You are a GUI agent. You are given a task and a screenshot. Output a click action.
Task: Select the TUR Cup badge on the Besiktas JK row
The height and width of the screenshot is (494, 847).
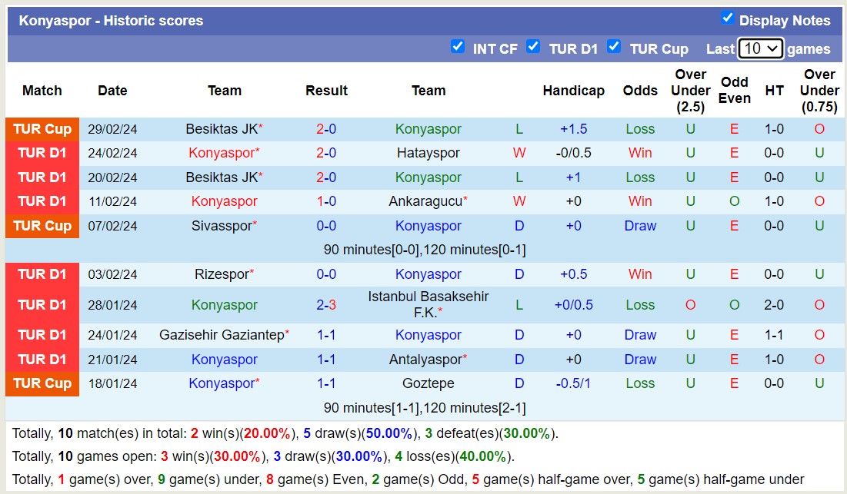42,129
